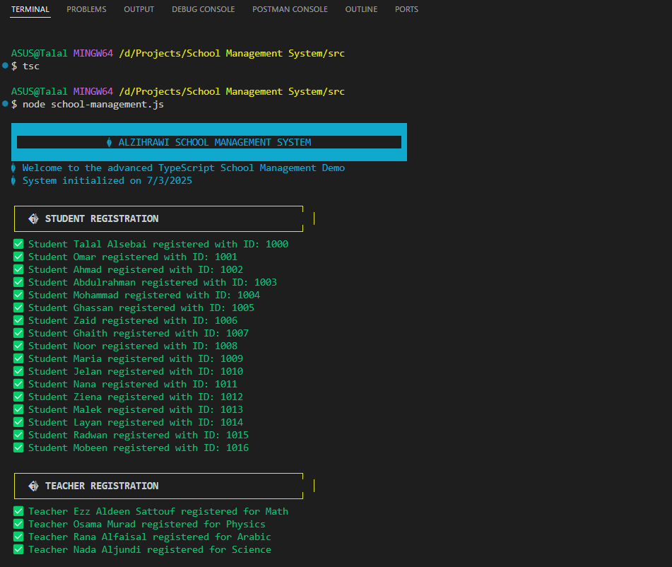Click the blue gutter dot beside the tsc command

[6, 66]
